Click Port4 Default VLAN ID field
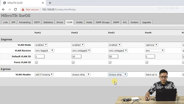184x104 pixels. [150, 57]
